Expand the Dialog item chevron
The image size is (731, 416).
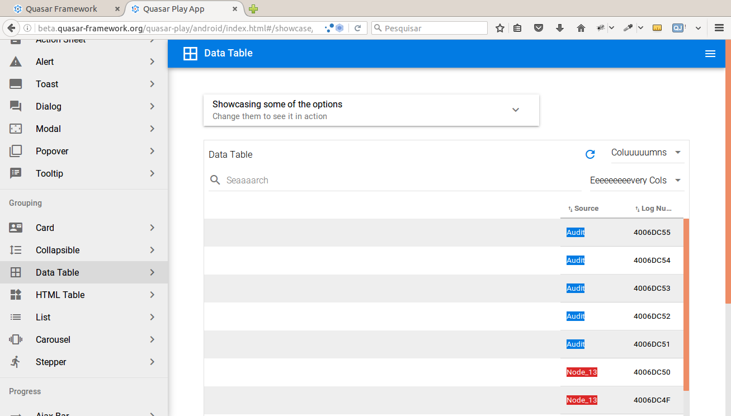[x=152, y=106]
